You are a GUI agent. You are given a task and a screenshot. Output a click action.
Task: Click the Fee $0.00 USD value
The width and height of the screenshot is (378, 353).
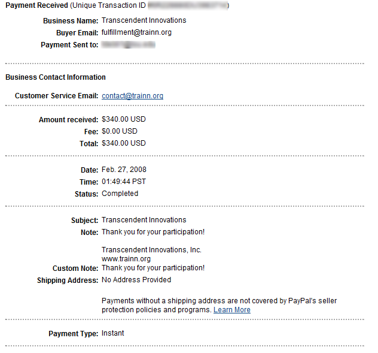pyautogui.click(x=120, y=131)
